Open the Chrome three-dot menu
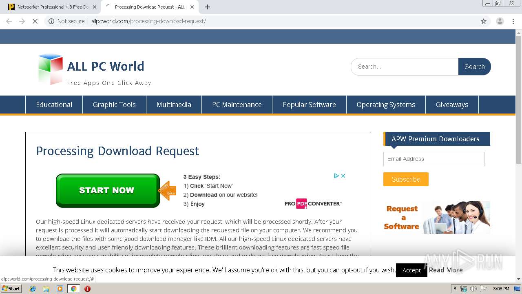 (x=513, y=21)
